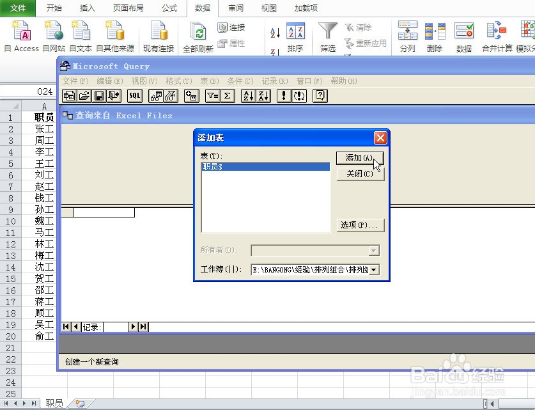
Task: Click From Text (自文本) ribbon icon
Action: pyautogui.click(x=81, y=36)
